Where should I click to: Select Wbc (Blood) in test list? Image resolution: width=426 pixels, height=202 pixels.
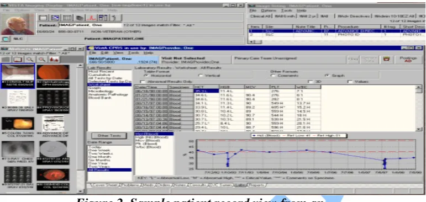coord(148,147)
